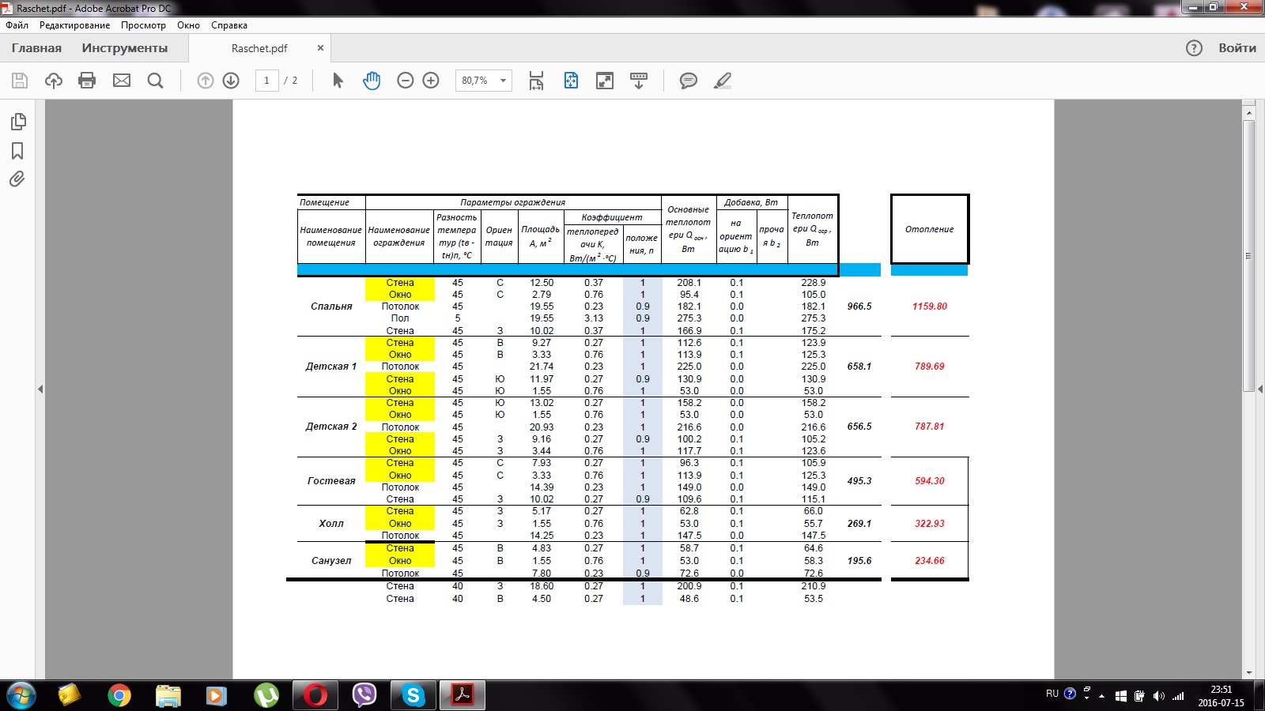Click the fit one full page icon
The height and width of the screenshot is (711, 1265).
[x=571, y=81]
